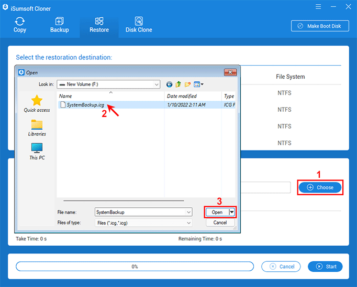Go back to last folder visited
This screenshot has height=287, width=357.
[169, 84]
